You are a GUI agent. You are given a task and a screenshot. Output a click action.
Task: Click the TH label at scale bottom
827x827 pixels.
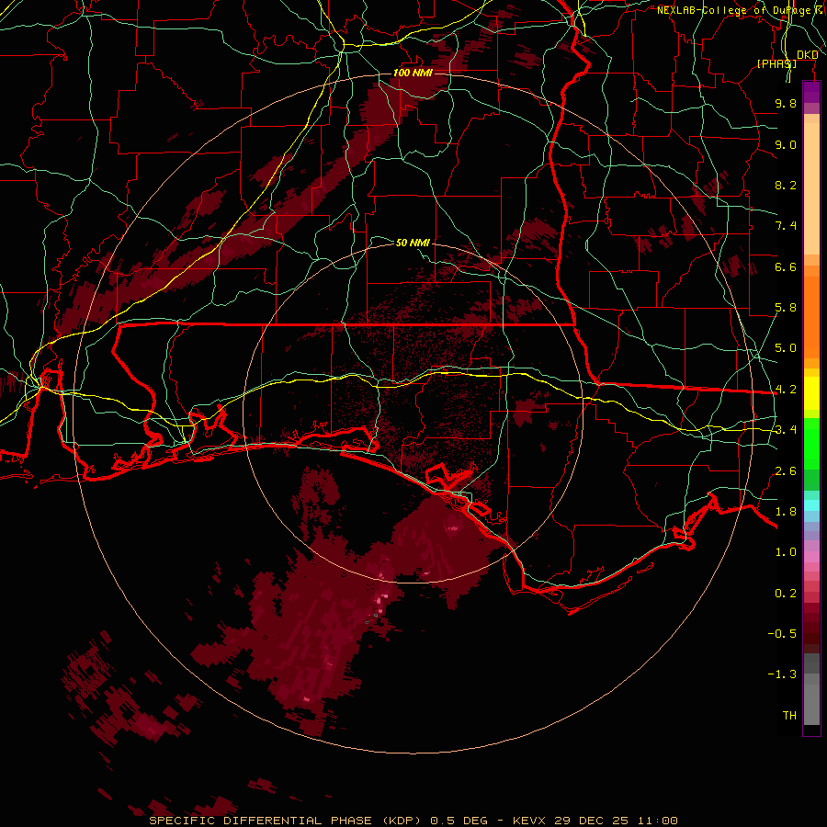(x=789, y=716)
